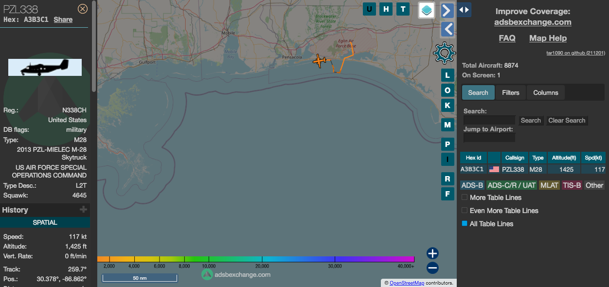Click the US flag in aircraft table row
Screen dimensions: 609x287
(x=494, y=169)
